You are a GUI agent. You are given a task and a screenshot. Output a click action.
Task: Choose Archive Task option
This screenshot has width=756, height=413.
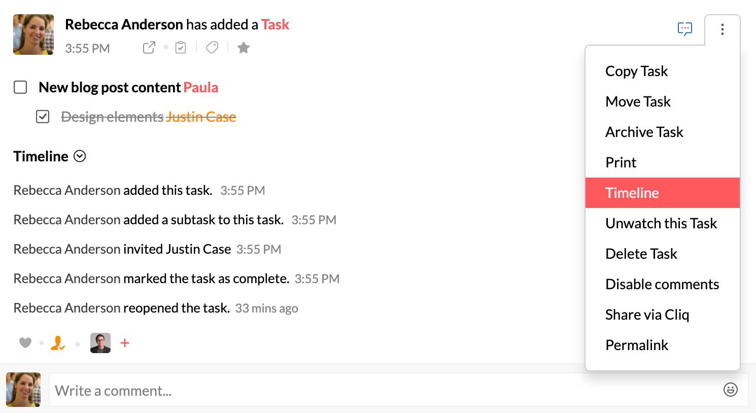tap(644, 132)
